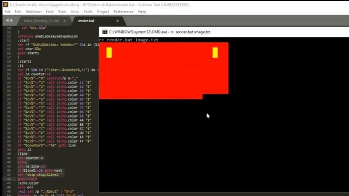
Task: Open the File menu
Action: (7, 11)
